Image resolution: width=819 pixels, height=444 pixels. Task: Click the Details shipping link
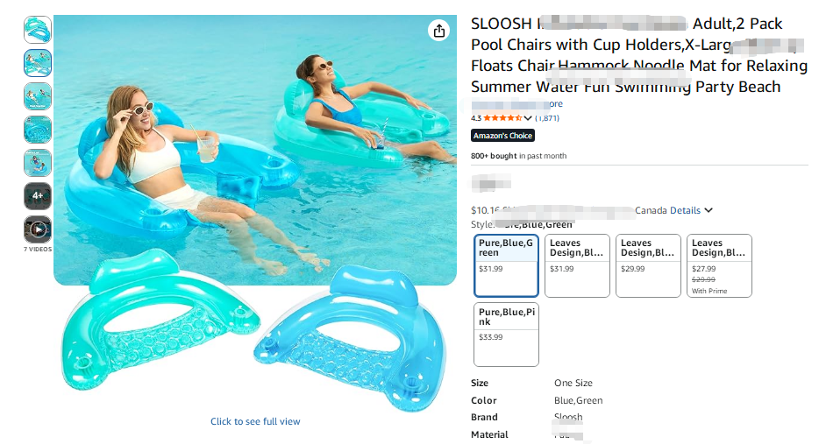(x=686, y=210)
